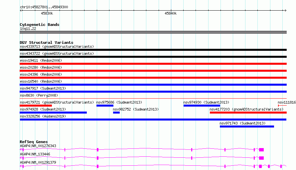The height and width of the screenshot is (170, 296).
Task: Click the large exon of NM_001276343
Action: pos(261,150)
